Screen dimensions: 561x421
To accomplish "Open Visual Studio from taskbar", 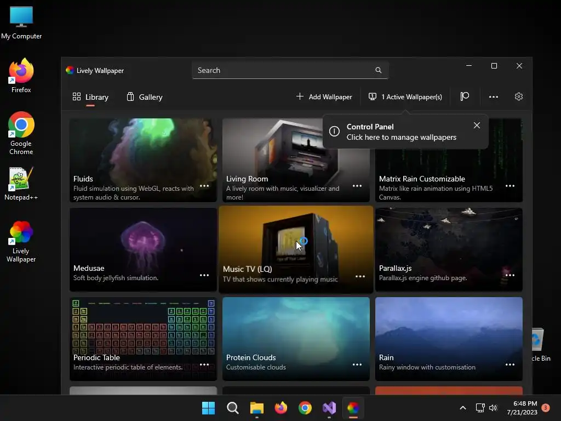I will pos(329,408).
